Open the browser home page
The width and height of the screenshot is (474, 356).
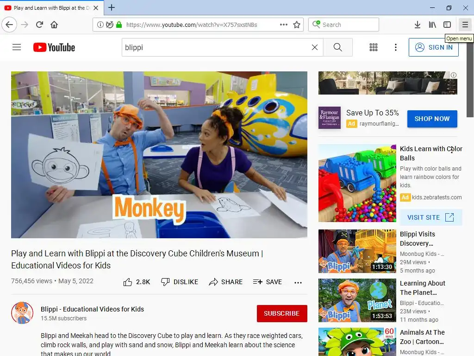(54, 25)
